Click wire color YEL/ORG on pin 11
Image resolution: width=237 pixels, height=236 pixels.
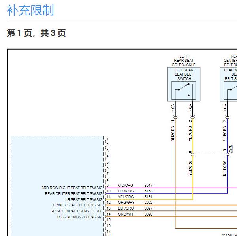click(x=126, y=197)
